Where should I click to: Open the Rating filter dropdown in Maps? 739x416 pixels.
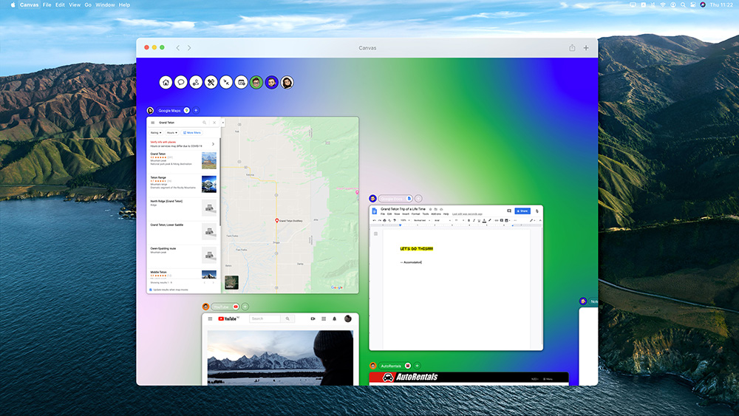157,133
